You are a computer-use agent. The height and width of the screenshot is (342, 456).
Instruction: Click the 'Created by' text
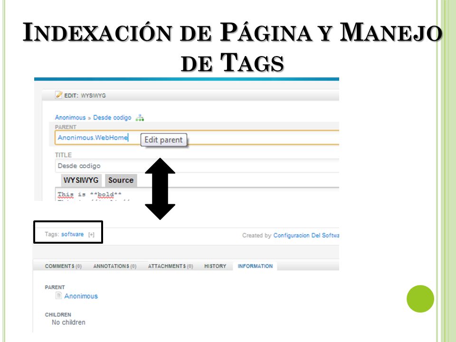coord(256,235)
